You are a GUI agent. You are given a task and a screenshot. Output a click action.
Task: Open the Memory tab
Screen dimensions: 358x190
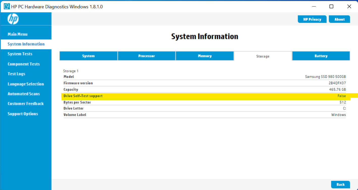tap(205, 56)
